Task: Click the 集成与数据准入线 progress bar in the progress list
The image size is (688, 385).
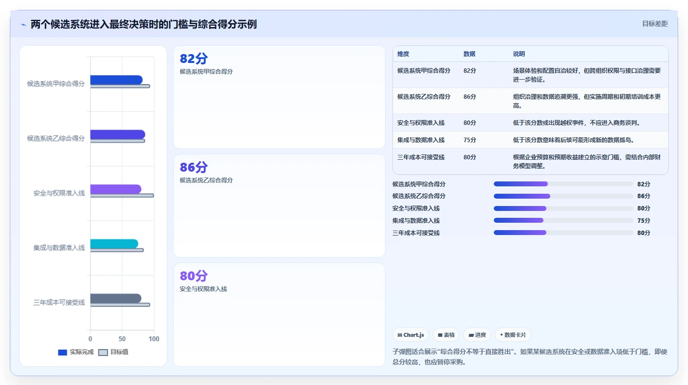Action: 564,220
